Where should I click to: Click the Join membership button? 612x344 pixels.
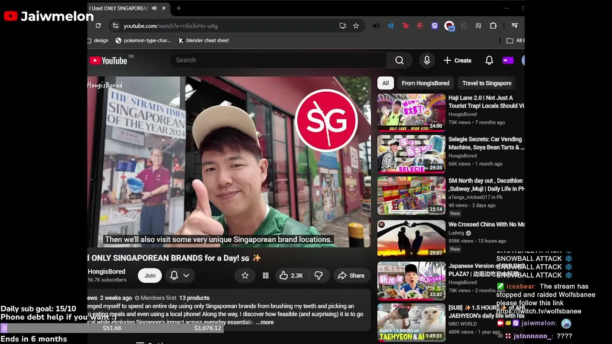[x=150, y=276]
